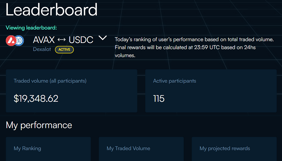Image resolution: width=282 pixels, height=161 pixels.
Task: Click the $19,348.62 traded volume value
Action: point(36,98)
